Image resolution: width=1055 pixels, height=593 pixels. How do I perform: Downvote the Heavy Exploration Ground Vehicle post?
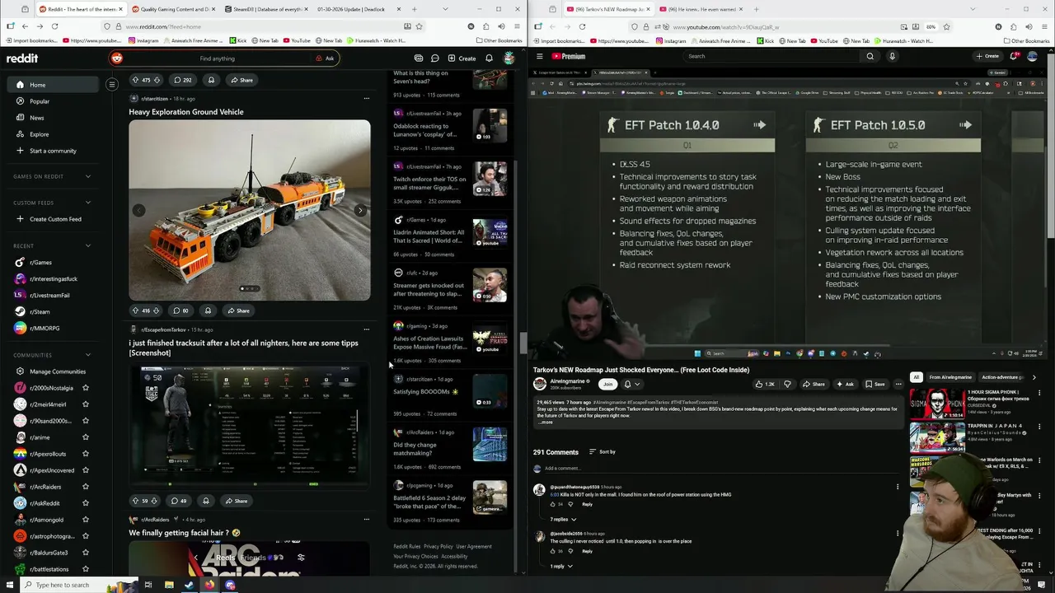pyautogui.click(x=156, y=311)
